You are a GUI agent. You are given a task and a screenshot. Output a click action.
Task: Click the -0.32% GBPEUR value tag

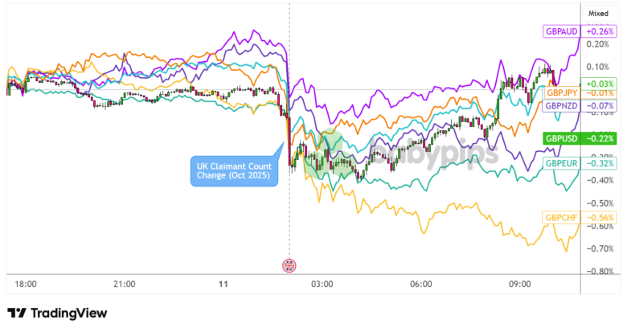[600, 164]
